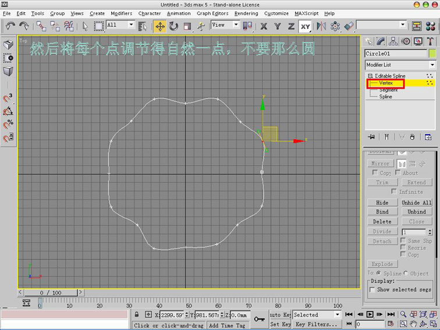Screen dimensions: 440x330
Task: Open the Graph Editors menu
Action: 212,13
